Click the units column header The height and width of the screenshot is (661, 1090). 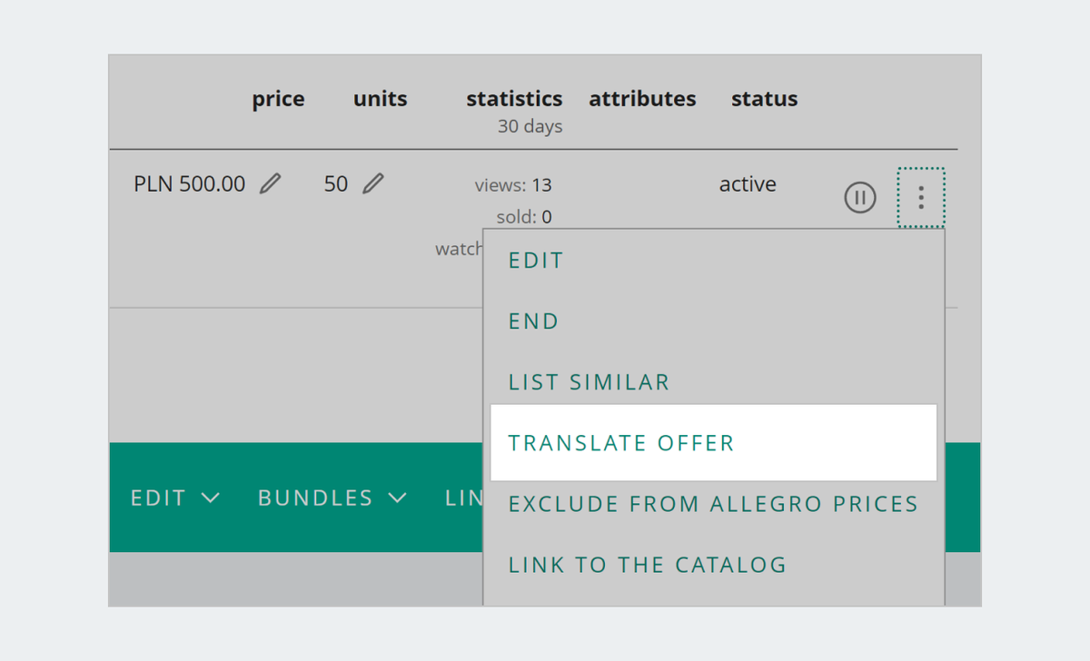(x=380, y=99)
